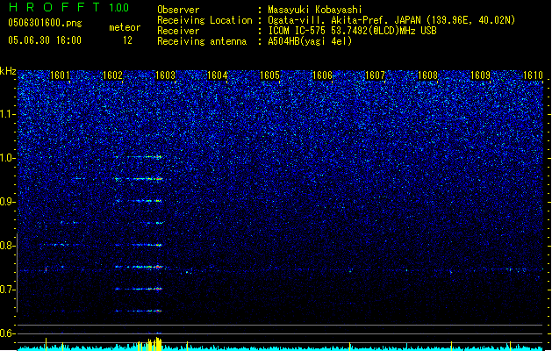Click the Ogata-vill. Akita-Pref. JAPAN location text

(391, 20)
